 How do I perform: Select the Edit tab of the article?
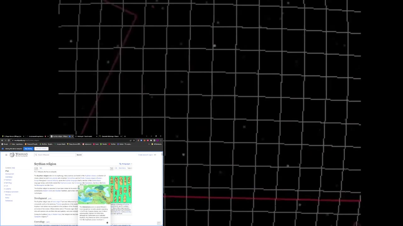116,168
